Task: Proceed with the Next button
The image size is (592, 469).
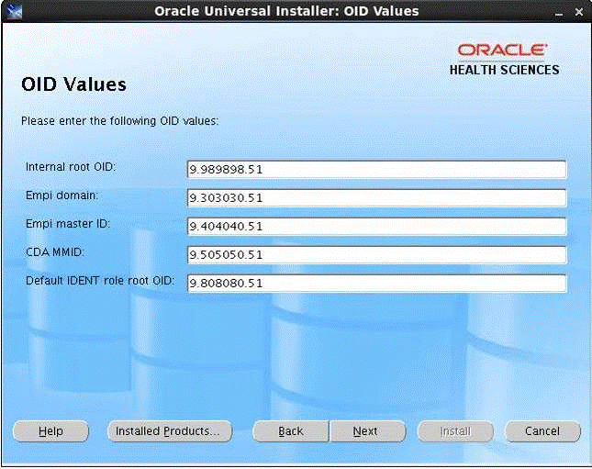Action: click(368, 431)
